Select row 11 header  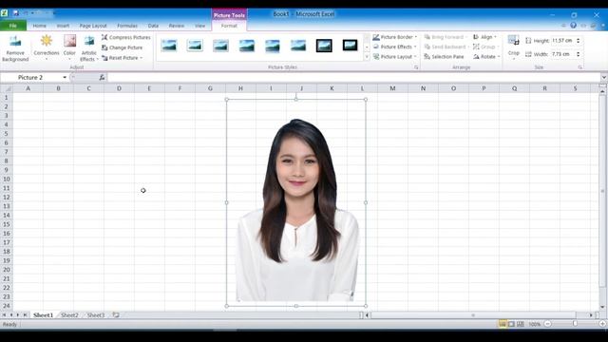click(x=7, y=188)
